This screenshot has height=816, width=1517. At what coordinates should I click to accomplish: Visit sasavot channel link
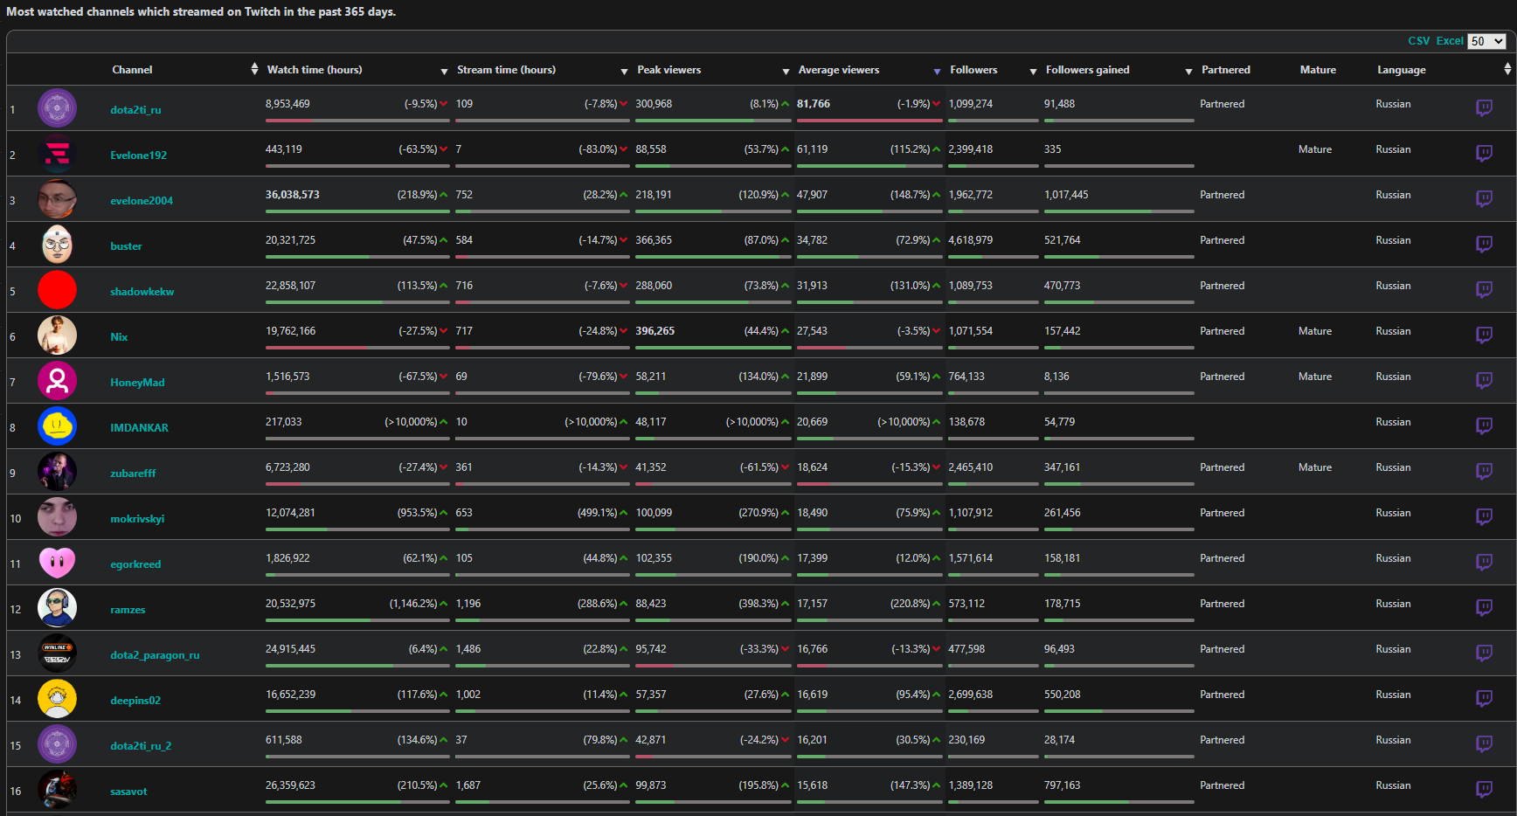(128, 792)
